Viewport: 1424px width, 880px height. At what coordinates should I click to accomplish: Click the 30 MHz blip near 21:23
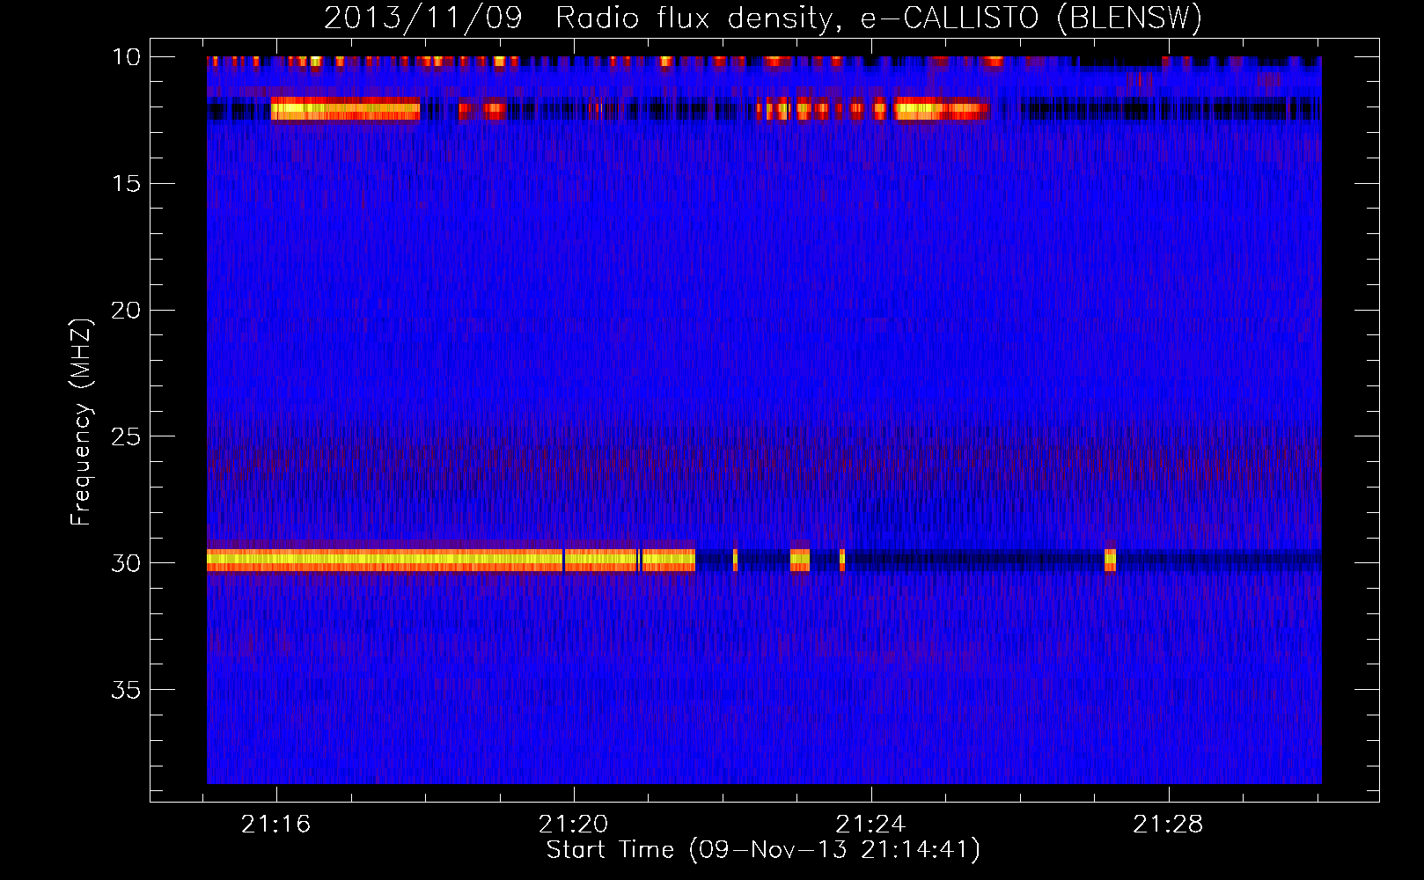point(799,560)
